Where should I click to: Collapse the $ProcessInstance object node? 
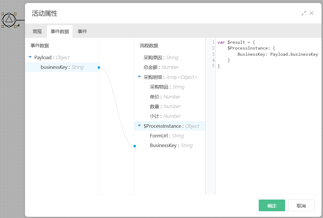tap(139, 126)
